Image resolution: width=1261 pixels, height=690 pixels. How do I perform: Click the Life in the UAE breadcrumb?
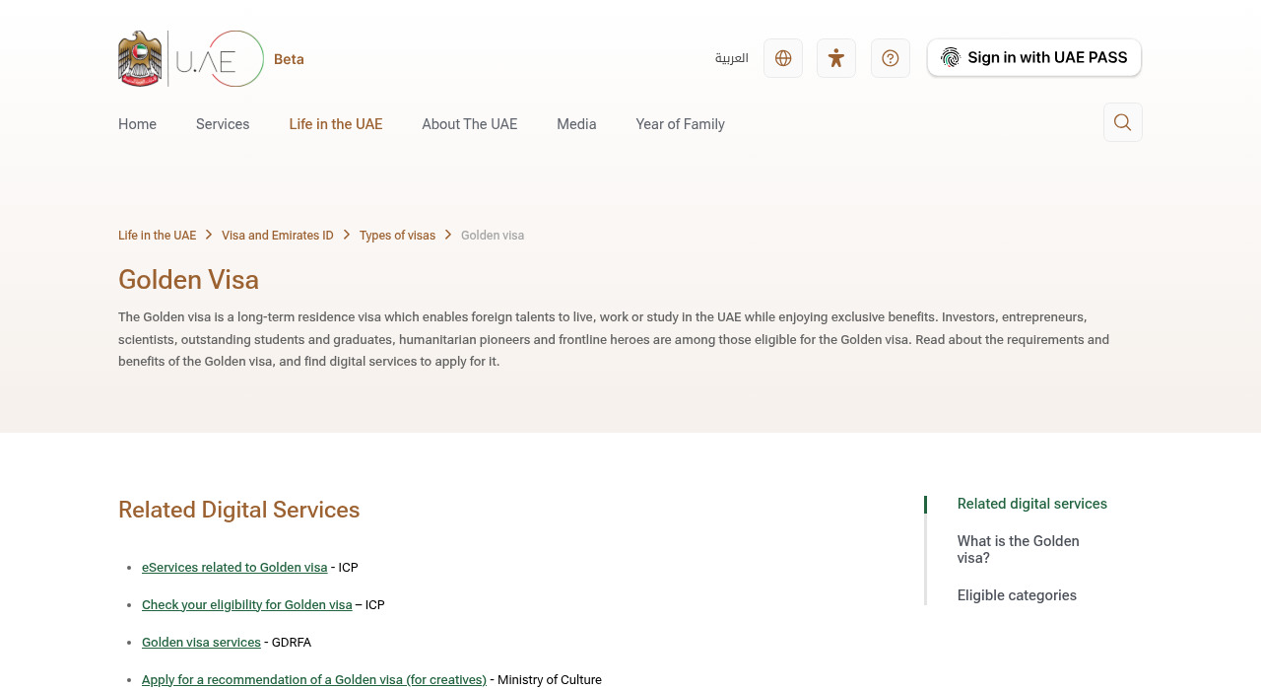click(x=157, y=236)
